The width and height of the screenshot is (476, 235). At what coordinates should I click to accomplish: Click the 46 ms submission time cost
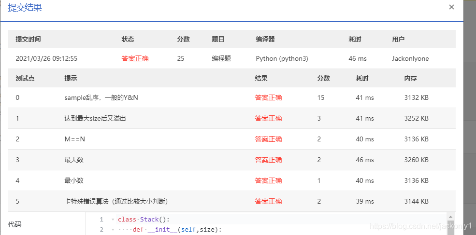358,58
